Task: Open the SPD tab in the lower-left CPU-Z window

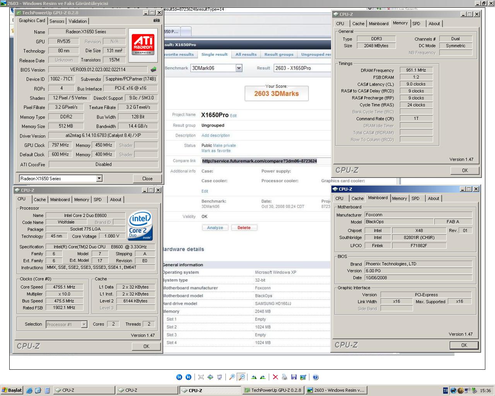Action: [x=98, y=200]
